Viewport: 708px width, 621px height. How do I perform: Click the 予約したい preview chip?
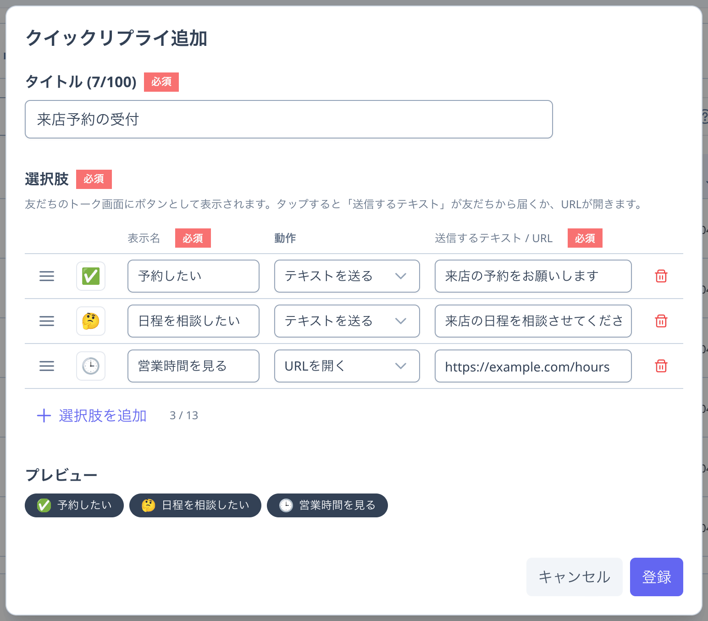(x=74, y=505)
